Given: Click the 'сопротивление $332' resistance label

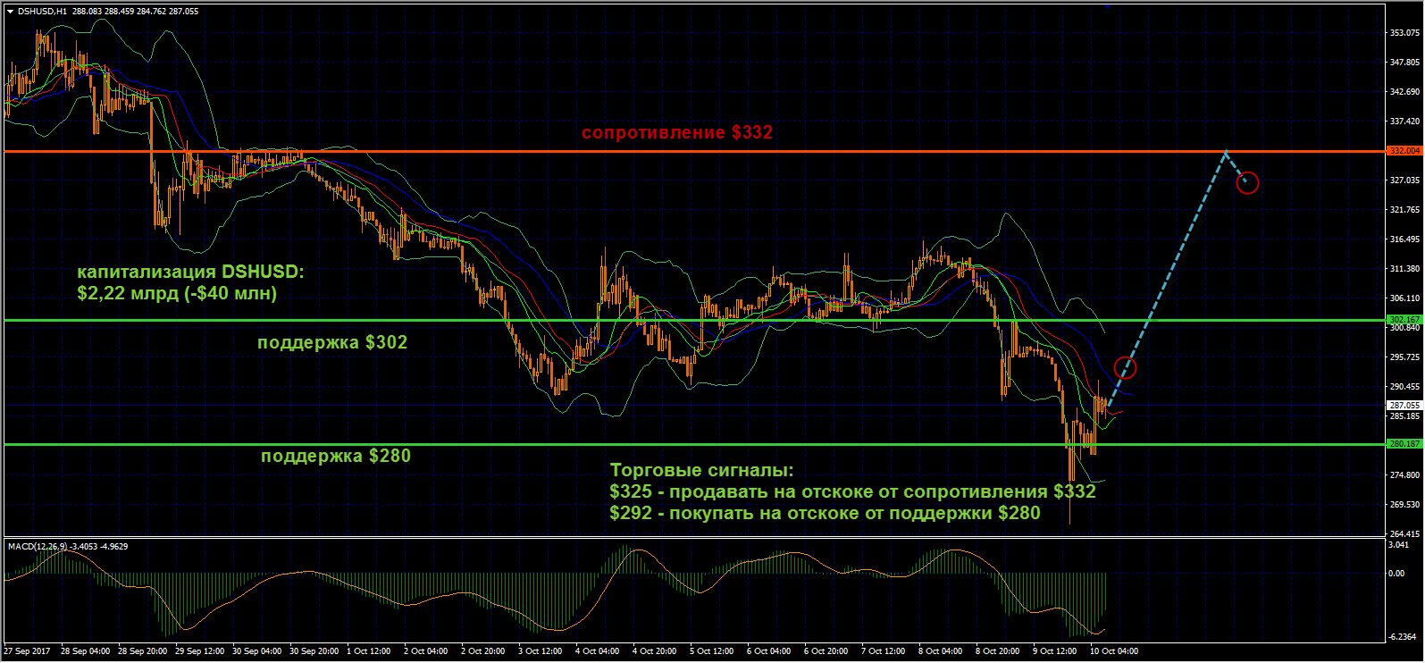Looking at the screenshot, I should [x=676, y=133].
